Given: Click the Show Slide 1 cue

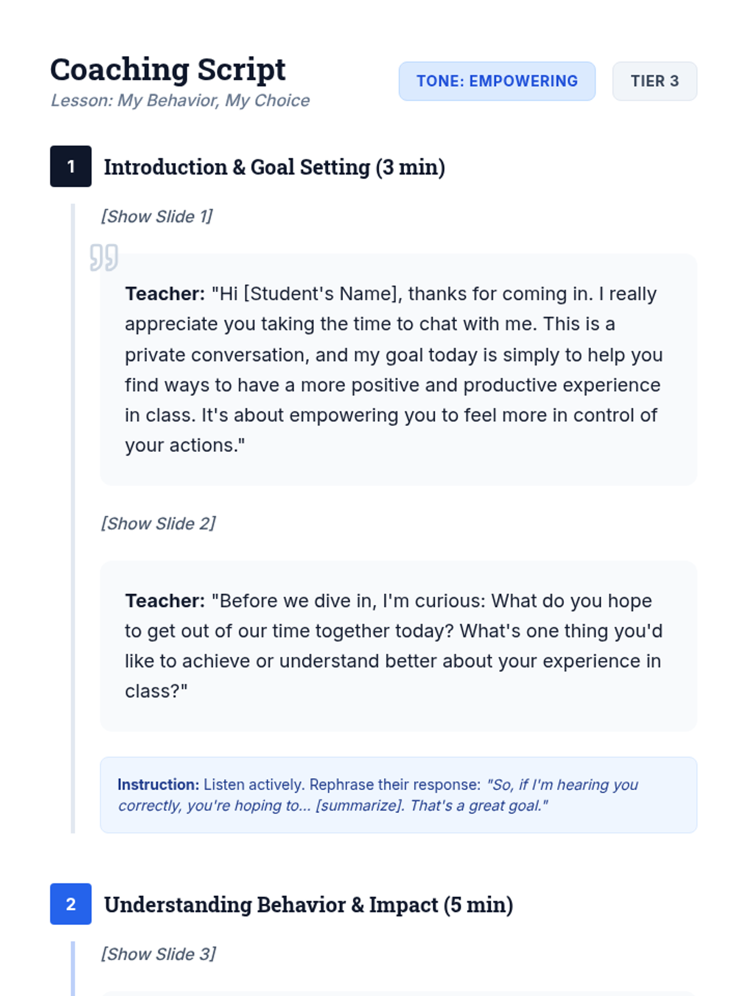Looking at the screenshot, I should click(157, 217).
